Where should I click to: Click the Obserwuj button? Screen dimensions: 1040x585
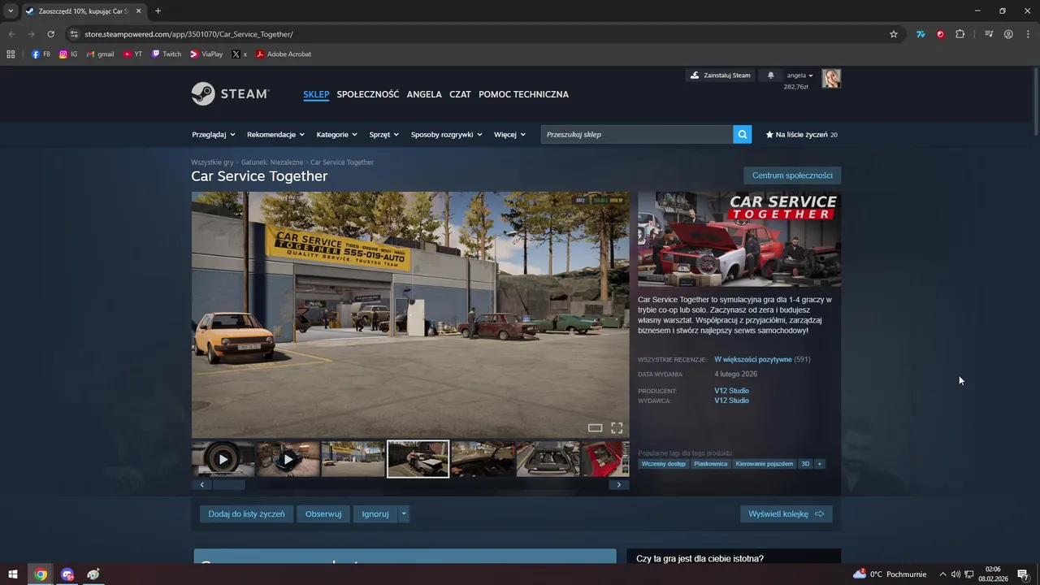[323, 513]
